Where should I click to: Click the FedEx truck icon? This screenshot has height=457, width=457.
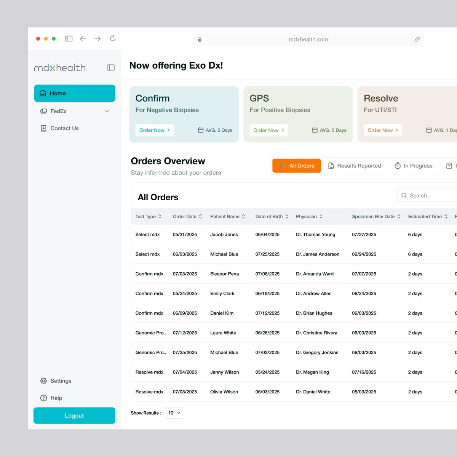pos(43,111)
